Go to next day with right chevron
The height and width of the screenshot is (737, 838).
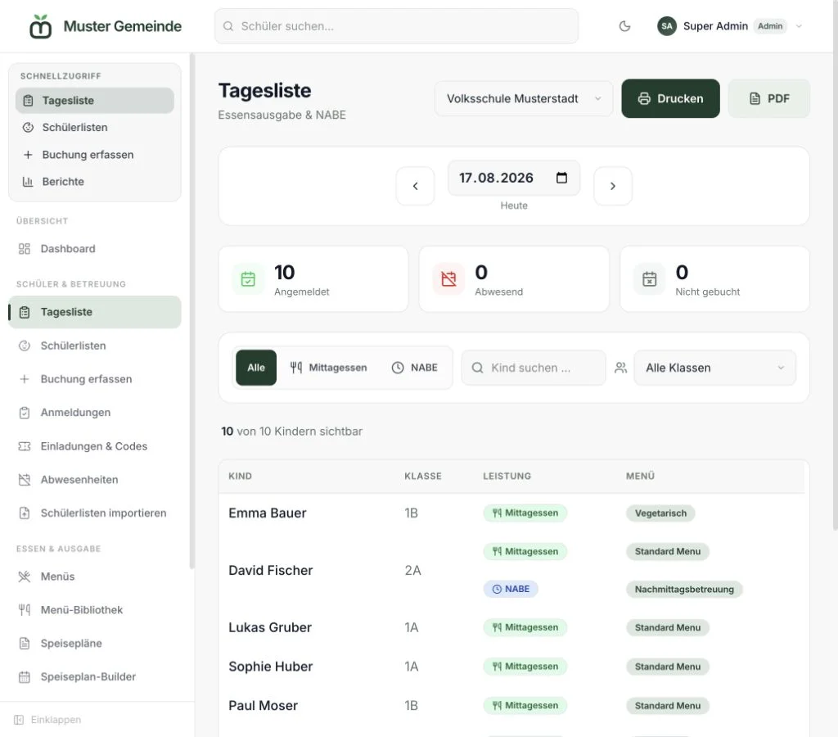[613, 186]
